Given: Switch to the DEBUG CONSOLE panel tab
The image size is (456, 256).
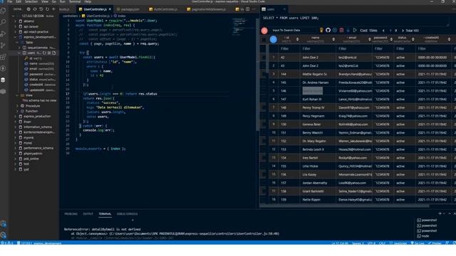Looking at the screenshot, I should pos(127,214).
